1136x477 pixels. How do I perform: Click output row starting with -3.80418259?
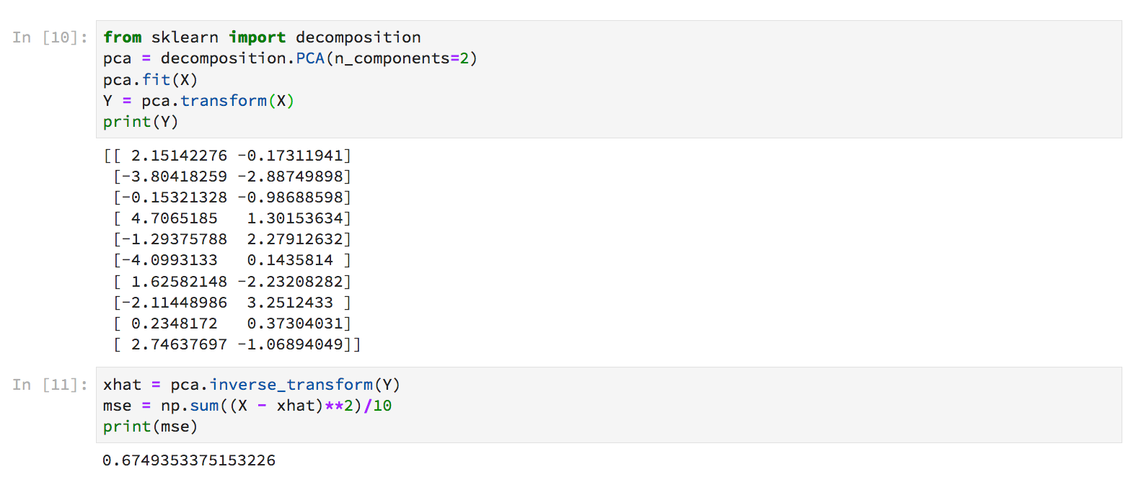pyautogui.click(x=232, y=177)
